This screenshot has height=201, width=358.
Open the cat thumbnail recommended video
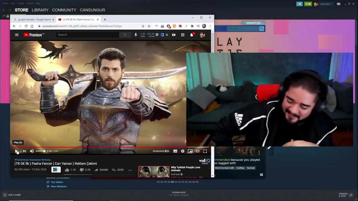coord(154,172)
